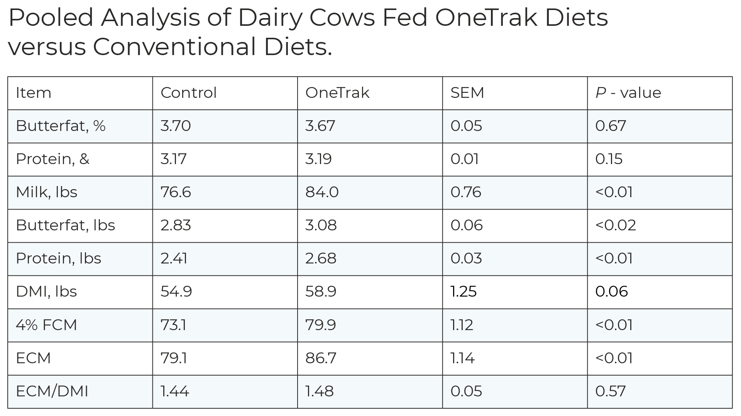
Task: Click the 'ECM/DMI' row label
Action: pos(52,391)
